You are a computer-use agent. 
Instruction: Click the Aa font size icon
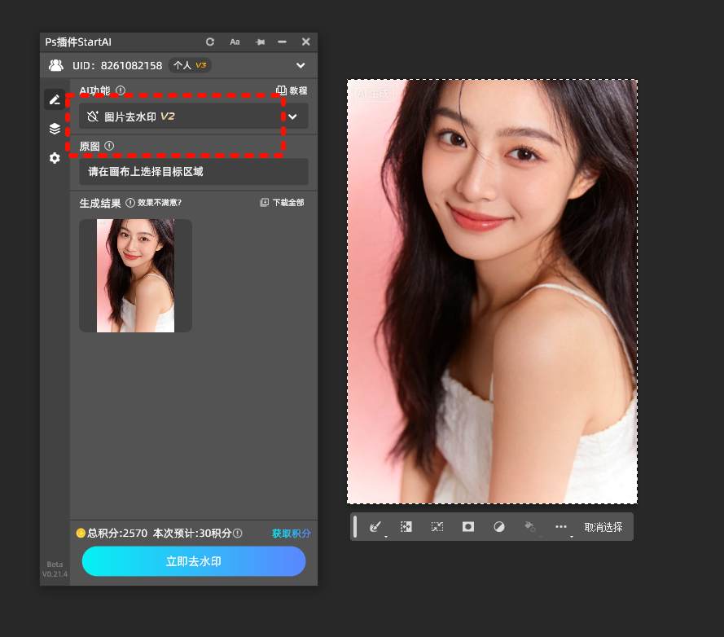pos(235,42)
